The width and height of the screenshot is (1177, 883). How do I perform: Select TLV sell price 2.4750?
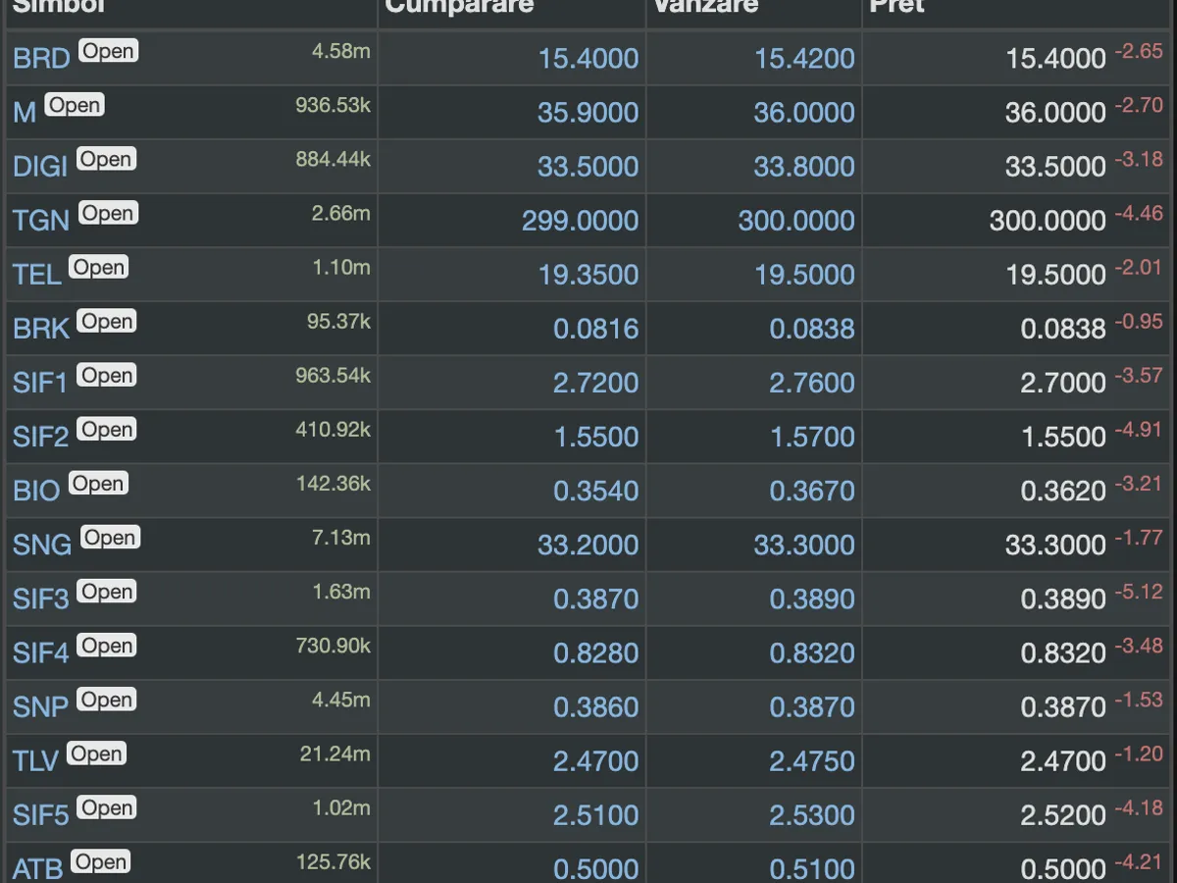click(x=812, y=760)
